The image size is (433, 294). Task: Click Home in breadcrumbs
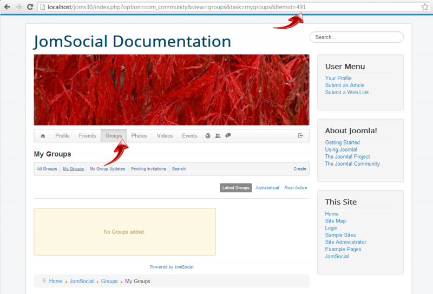pyautogui.click(x=56, y=281)
